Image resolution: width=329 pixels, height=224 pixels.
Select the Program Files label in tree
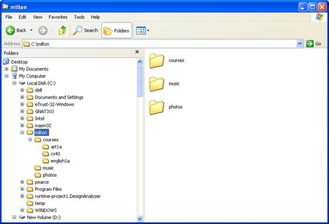pos(48,189)
